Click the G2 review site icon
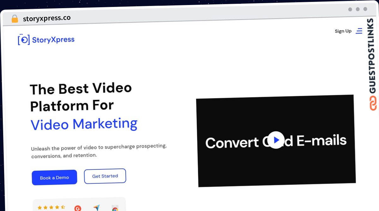379x211 pixels. 78,208
